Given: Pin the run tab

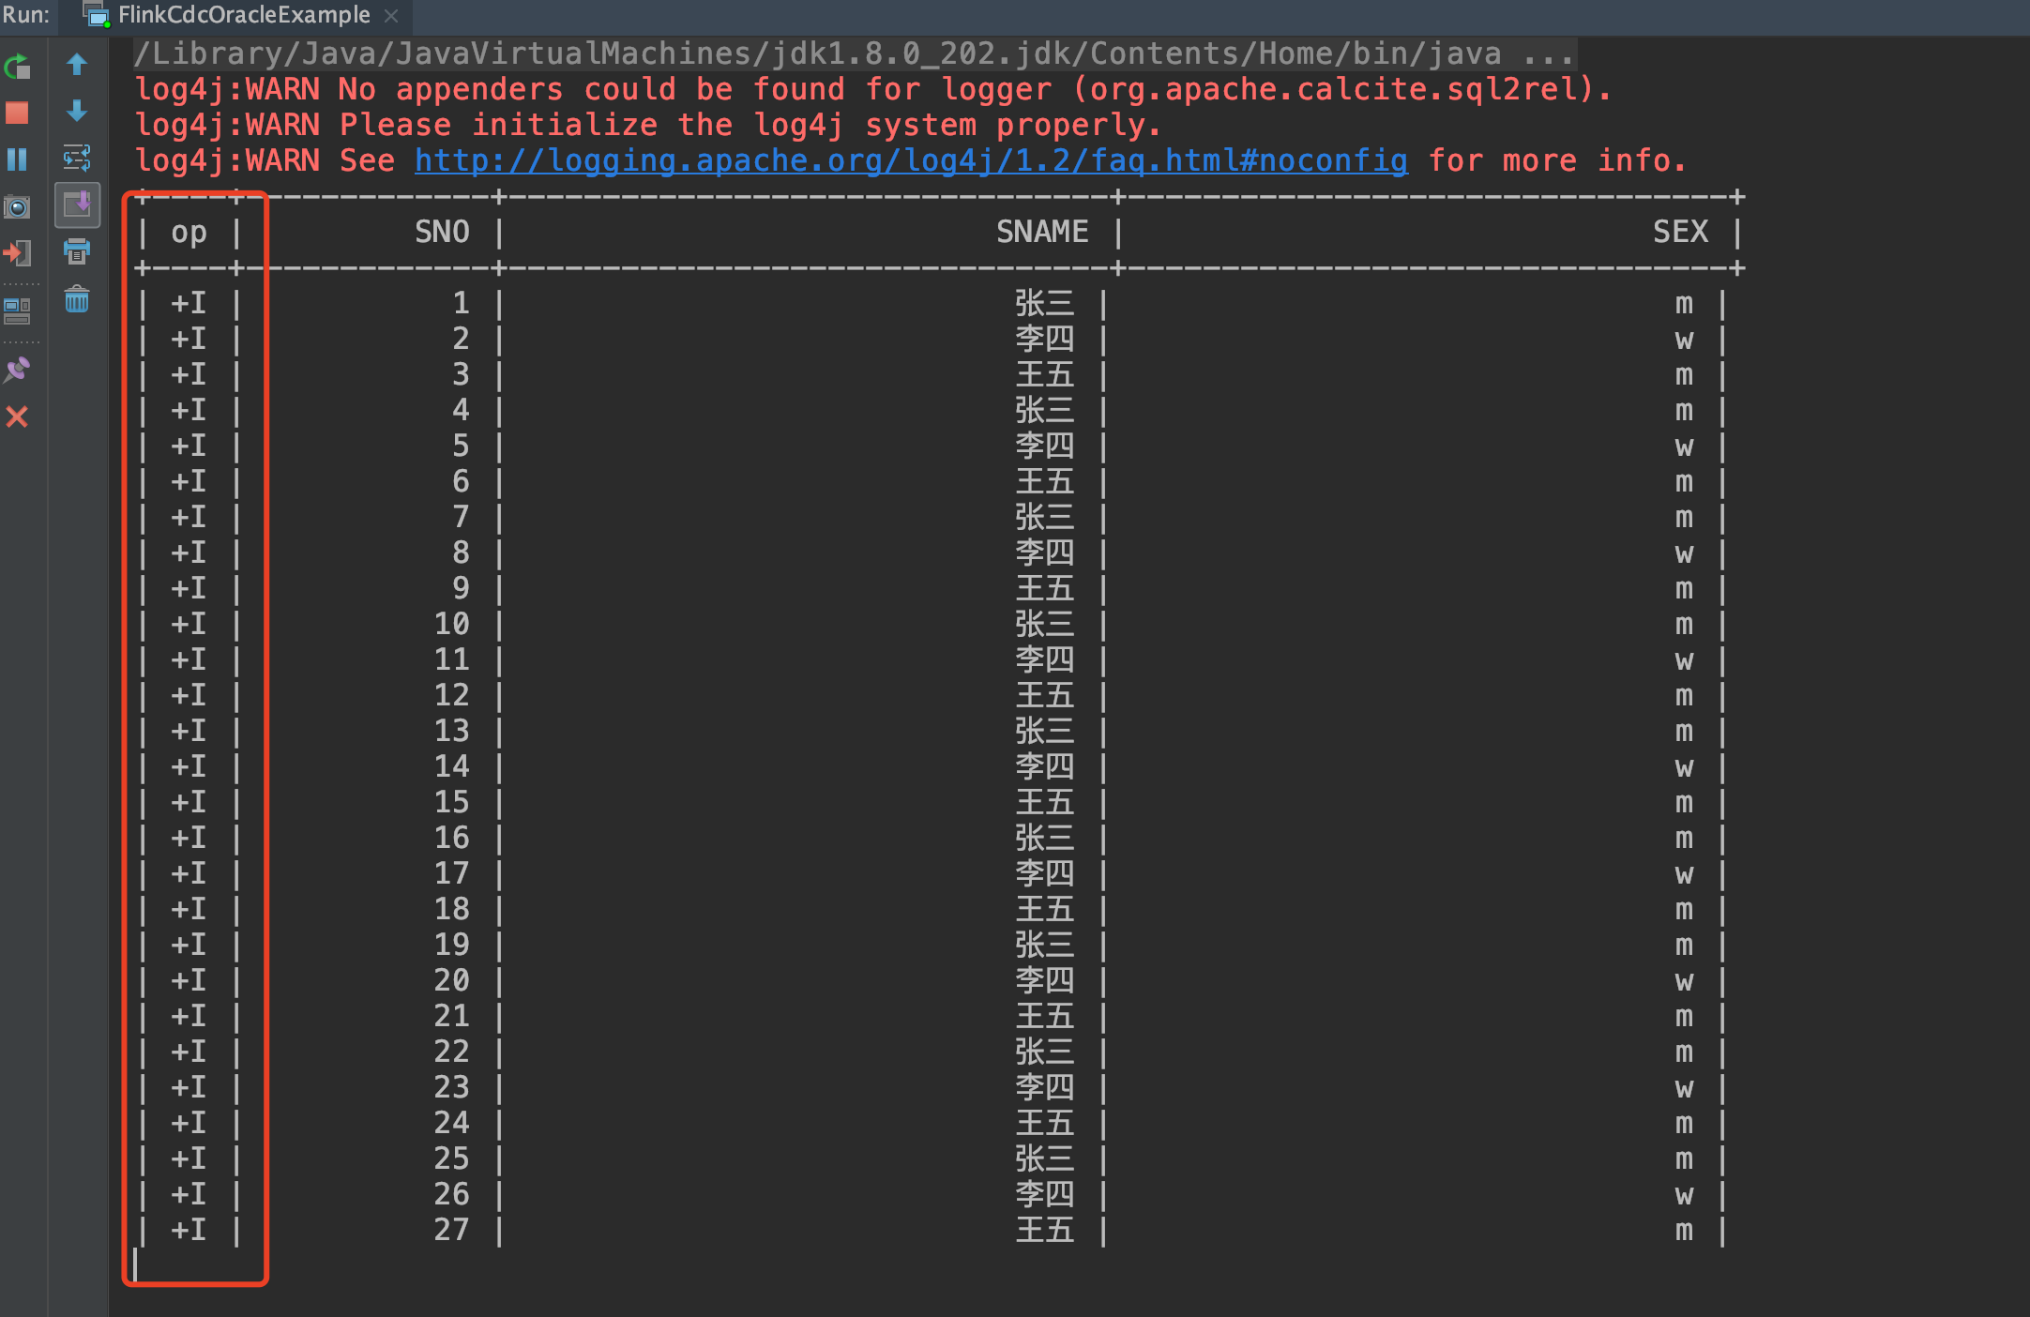Looking at the screenshot, I should (x=17, y=370).
